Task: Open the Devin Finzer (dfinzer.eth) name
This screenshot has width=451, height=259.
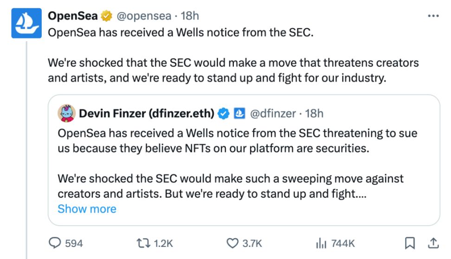Action: tap(147, 113)
